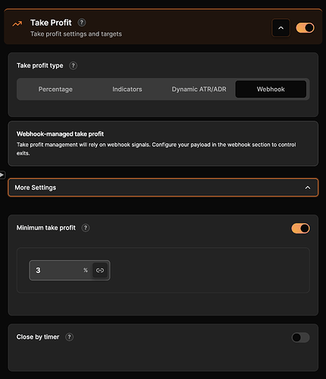The image size is (326, 379).
Task: Click the link icon in percent field
Action: click(100, 271)
